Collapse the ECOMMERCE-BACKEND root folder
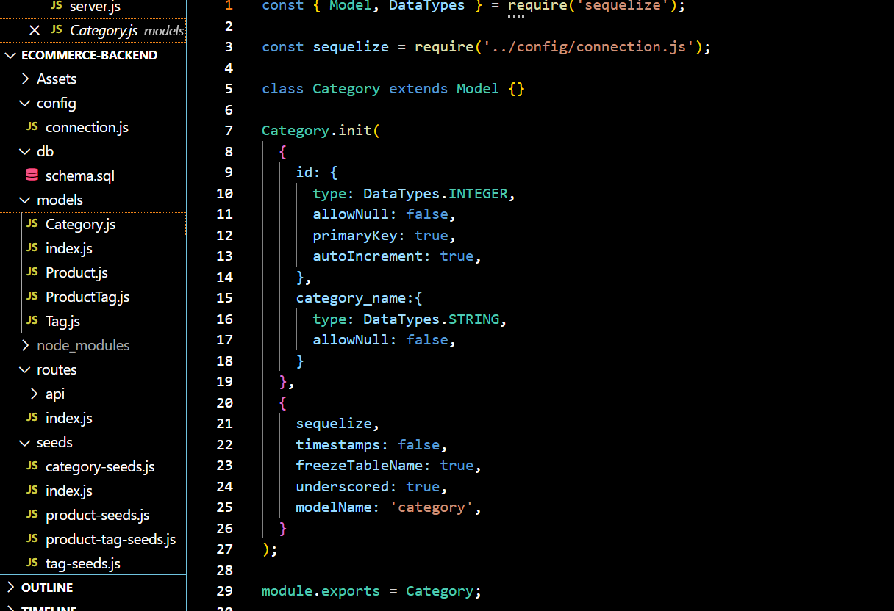The height and width of the screenshot is (611, 894). [11, 55]
